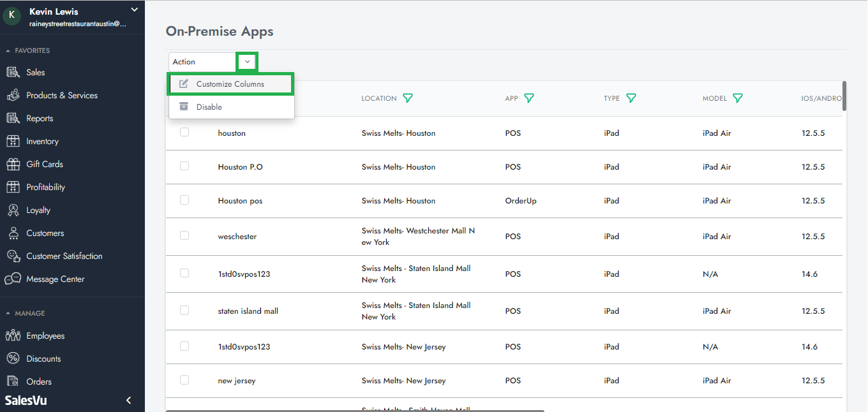The image size is (868, 412).
Task: Select Disable in the Action menu
Action: point(209,107)
